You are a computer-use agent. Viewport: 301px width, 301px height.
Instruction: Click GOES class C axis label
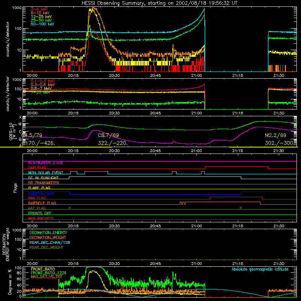tap(20, 132)
